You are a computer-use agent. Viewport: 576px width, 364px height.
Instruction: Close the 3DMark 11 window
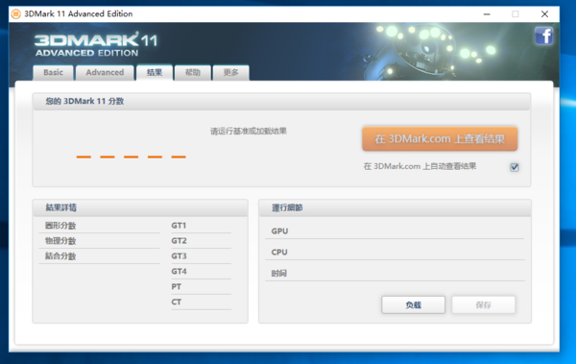(544, 14)
